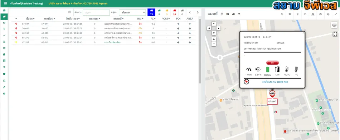
Task: Click the shuffle arrows sidebar icon
Action: pos(4,48)
